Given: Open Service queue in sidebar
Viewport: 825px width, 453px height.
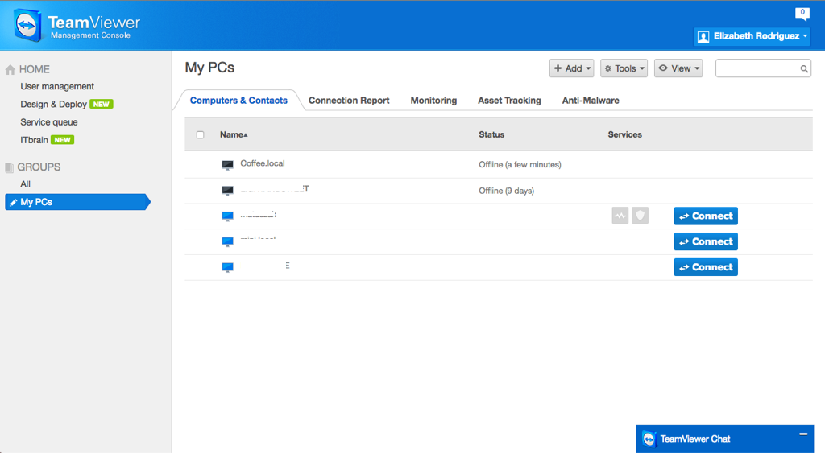Looking at the screenshot, I should coord(49,122).
